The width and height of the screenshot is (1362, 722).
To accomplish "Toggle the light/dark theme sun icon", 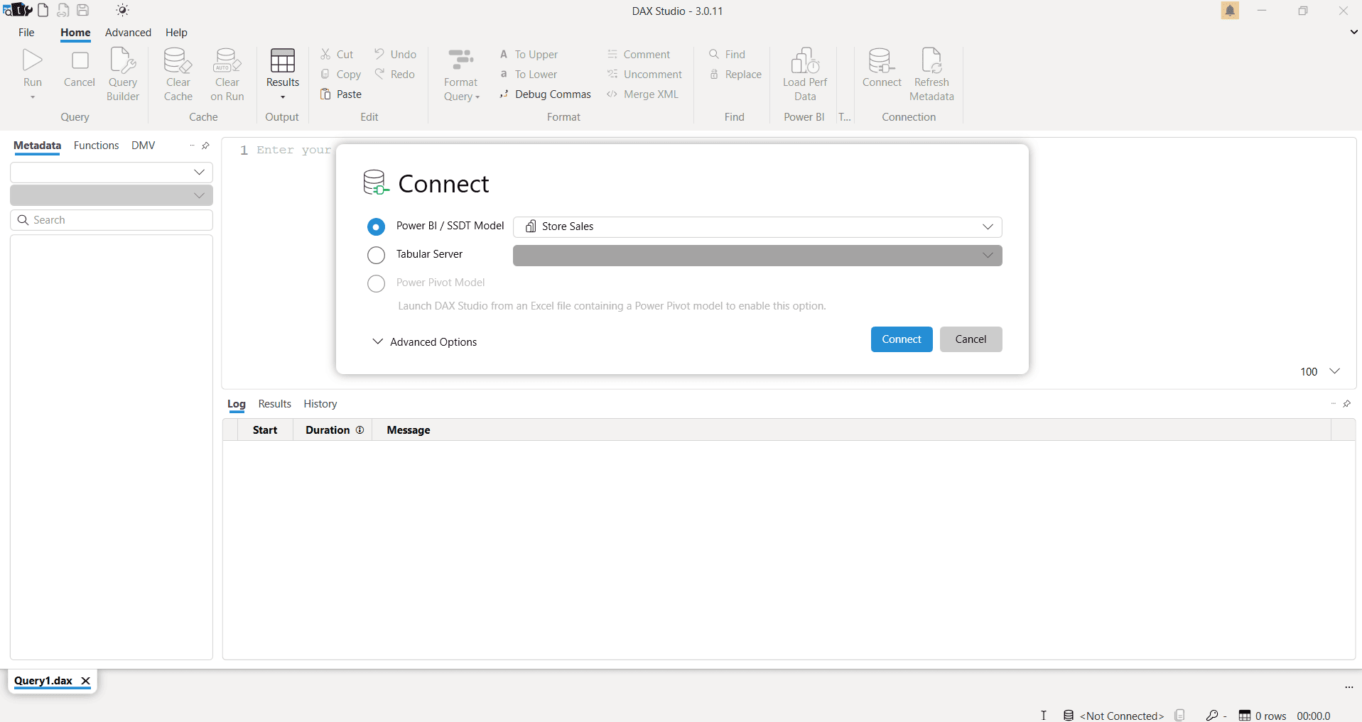I will (122, 11).
